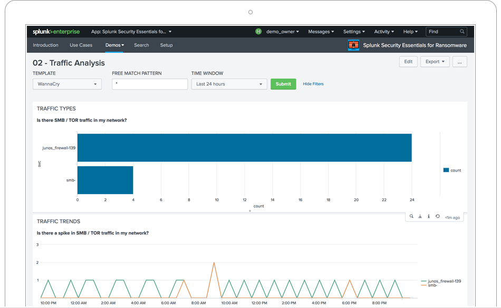Viewport: 501px width, 308px height.
Task: Click the smb- bar in Traffic Types chart
Action: [105, 180]
